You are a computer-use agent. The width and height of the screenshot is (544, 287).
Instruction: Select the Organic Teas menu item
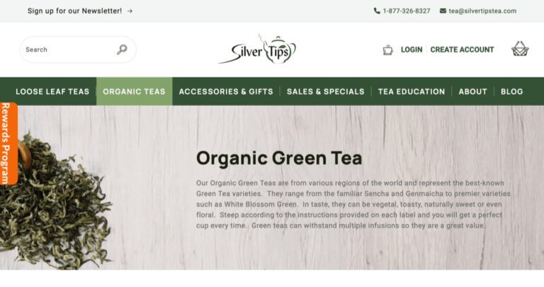(134, 91)
